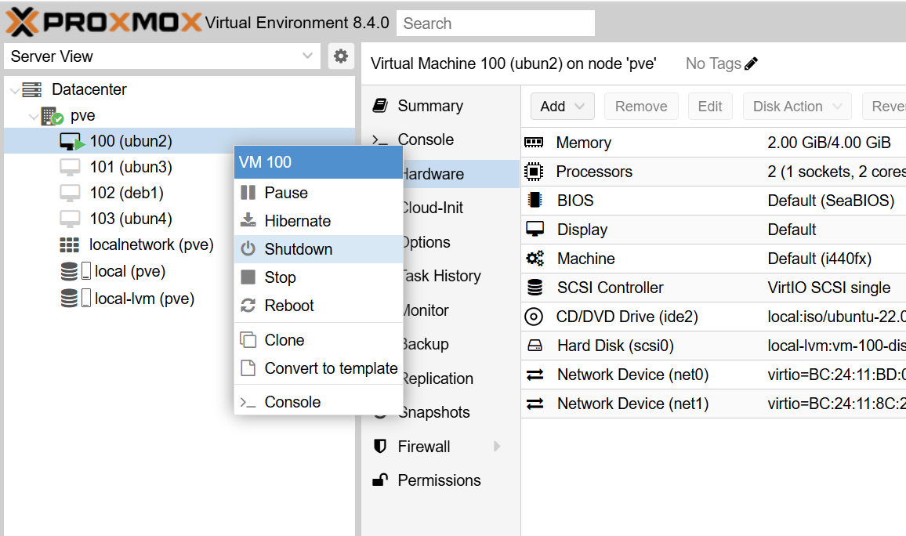Collapse the pve node in tree
This screenshot has width=906, height=536.
pyautogui.click(x=34, y=116)
